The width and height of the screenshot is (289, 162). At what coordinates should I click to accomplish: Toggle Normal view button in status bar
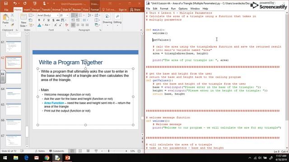pos(72,151)
